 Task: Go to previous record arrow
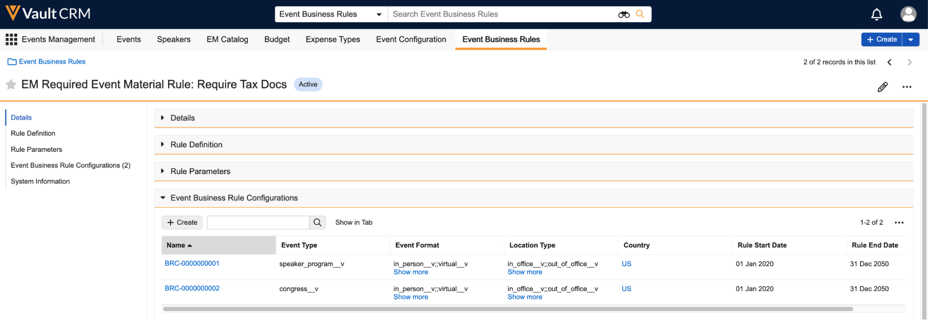889,62
